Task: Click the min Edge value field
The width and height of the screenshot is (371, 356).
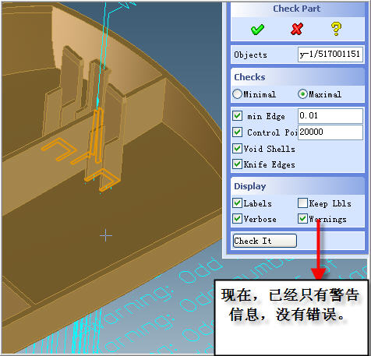Action: pyautogui.click(x=330, y=116)
